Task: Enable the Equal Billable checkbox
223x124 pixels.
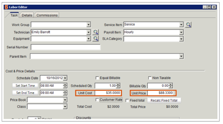Action: [x=97, y=78]
